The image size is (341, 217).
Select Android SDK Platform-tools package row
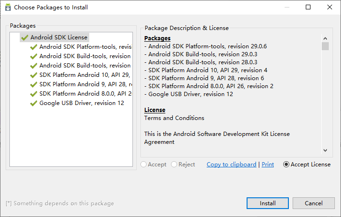tap(81, 47)
